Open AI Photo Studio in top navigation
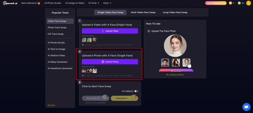The height and width of the screenshot is (113, 253). coord(53,3)
